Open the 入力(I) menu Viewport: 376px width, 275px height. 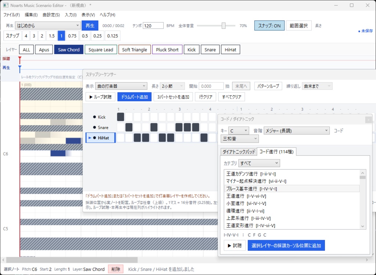71,15
